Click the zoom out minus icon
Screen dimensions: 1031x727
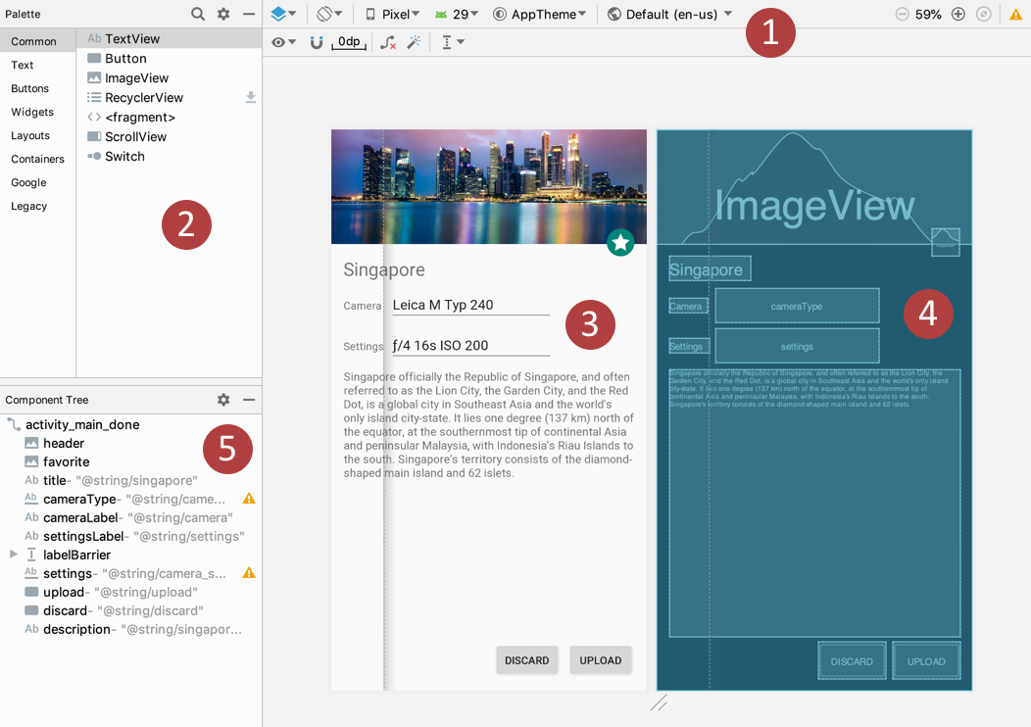903,15
